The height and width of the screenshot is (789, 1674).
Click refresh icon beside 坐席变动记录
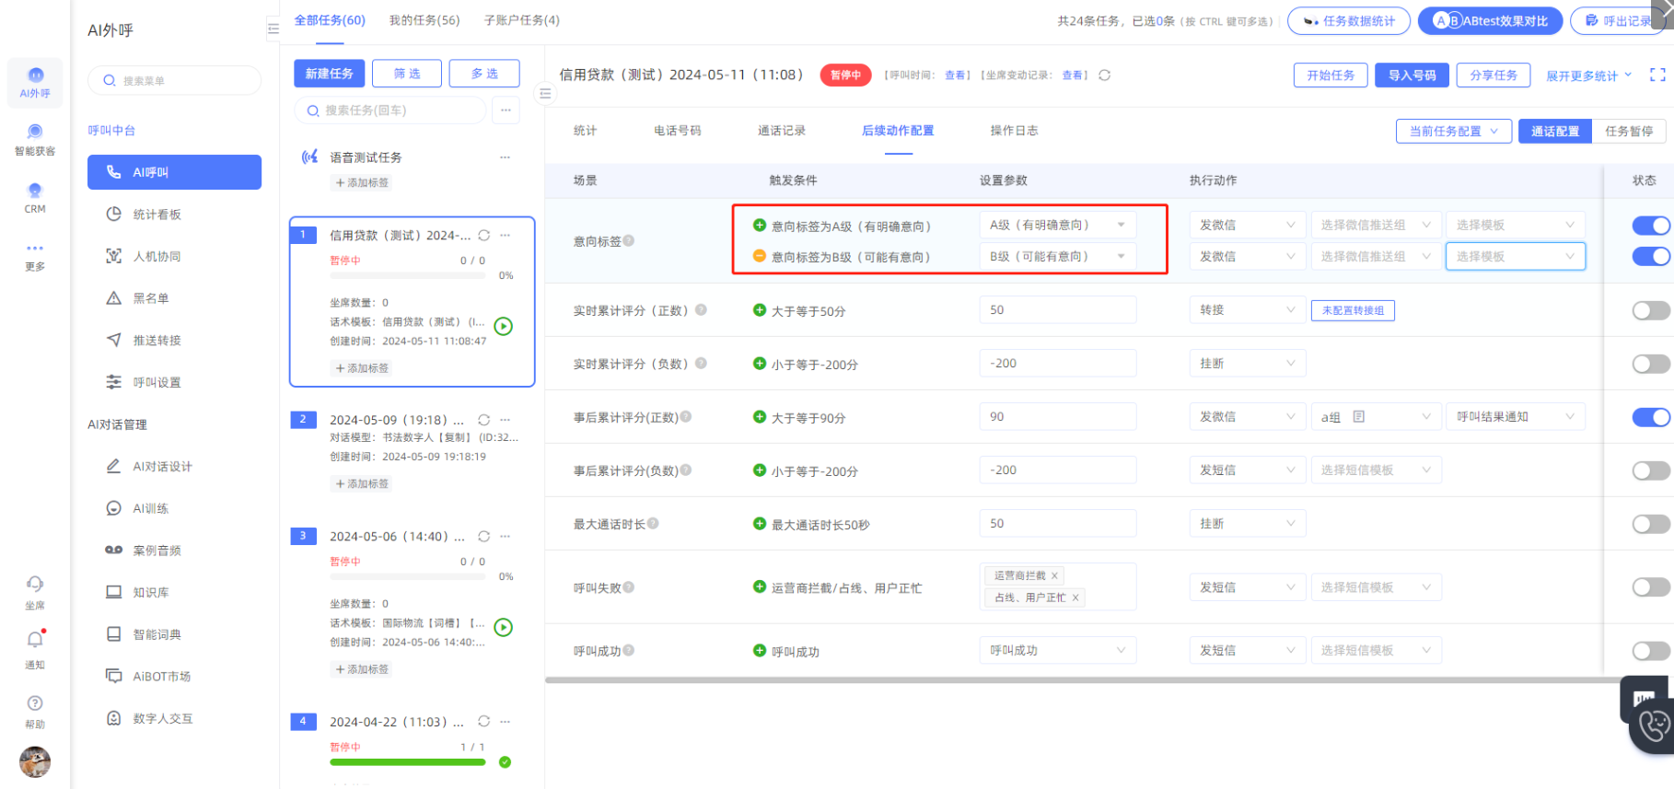coord(1104,75)
